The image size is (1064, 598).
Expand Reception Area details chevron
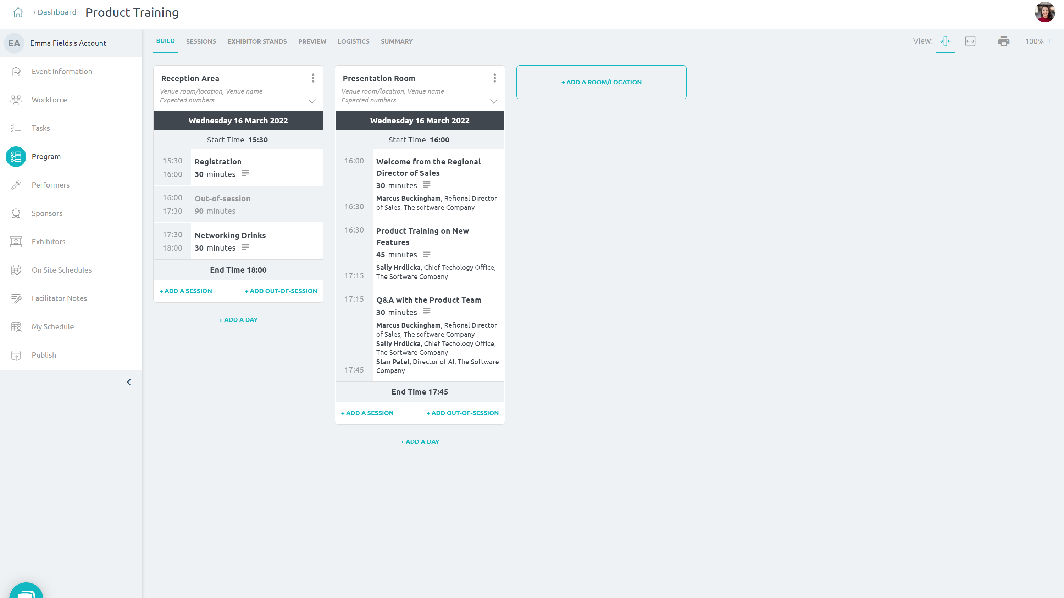point(312,101)
